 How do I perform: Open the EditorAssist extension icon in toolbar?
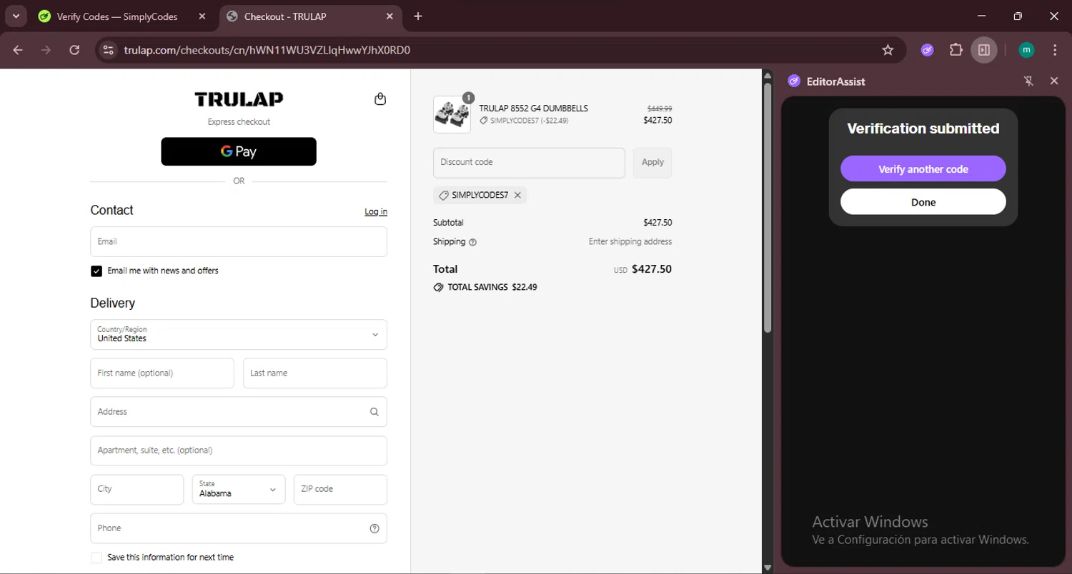click(x=928, y=50)
